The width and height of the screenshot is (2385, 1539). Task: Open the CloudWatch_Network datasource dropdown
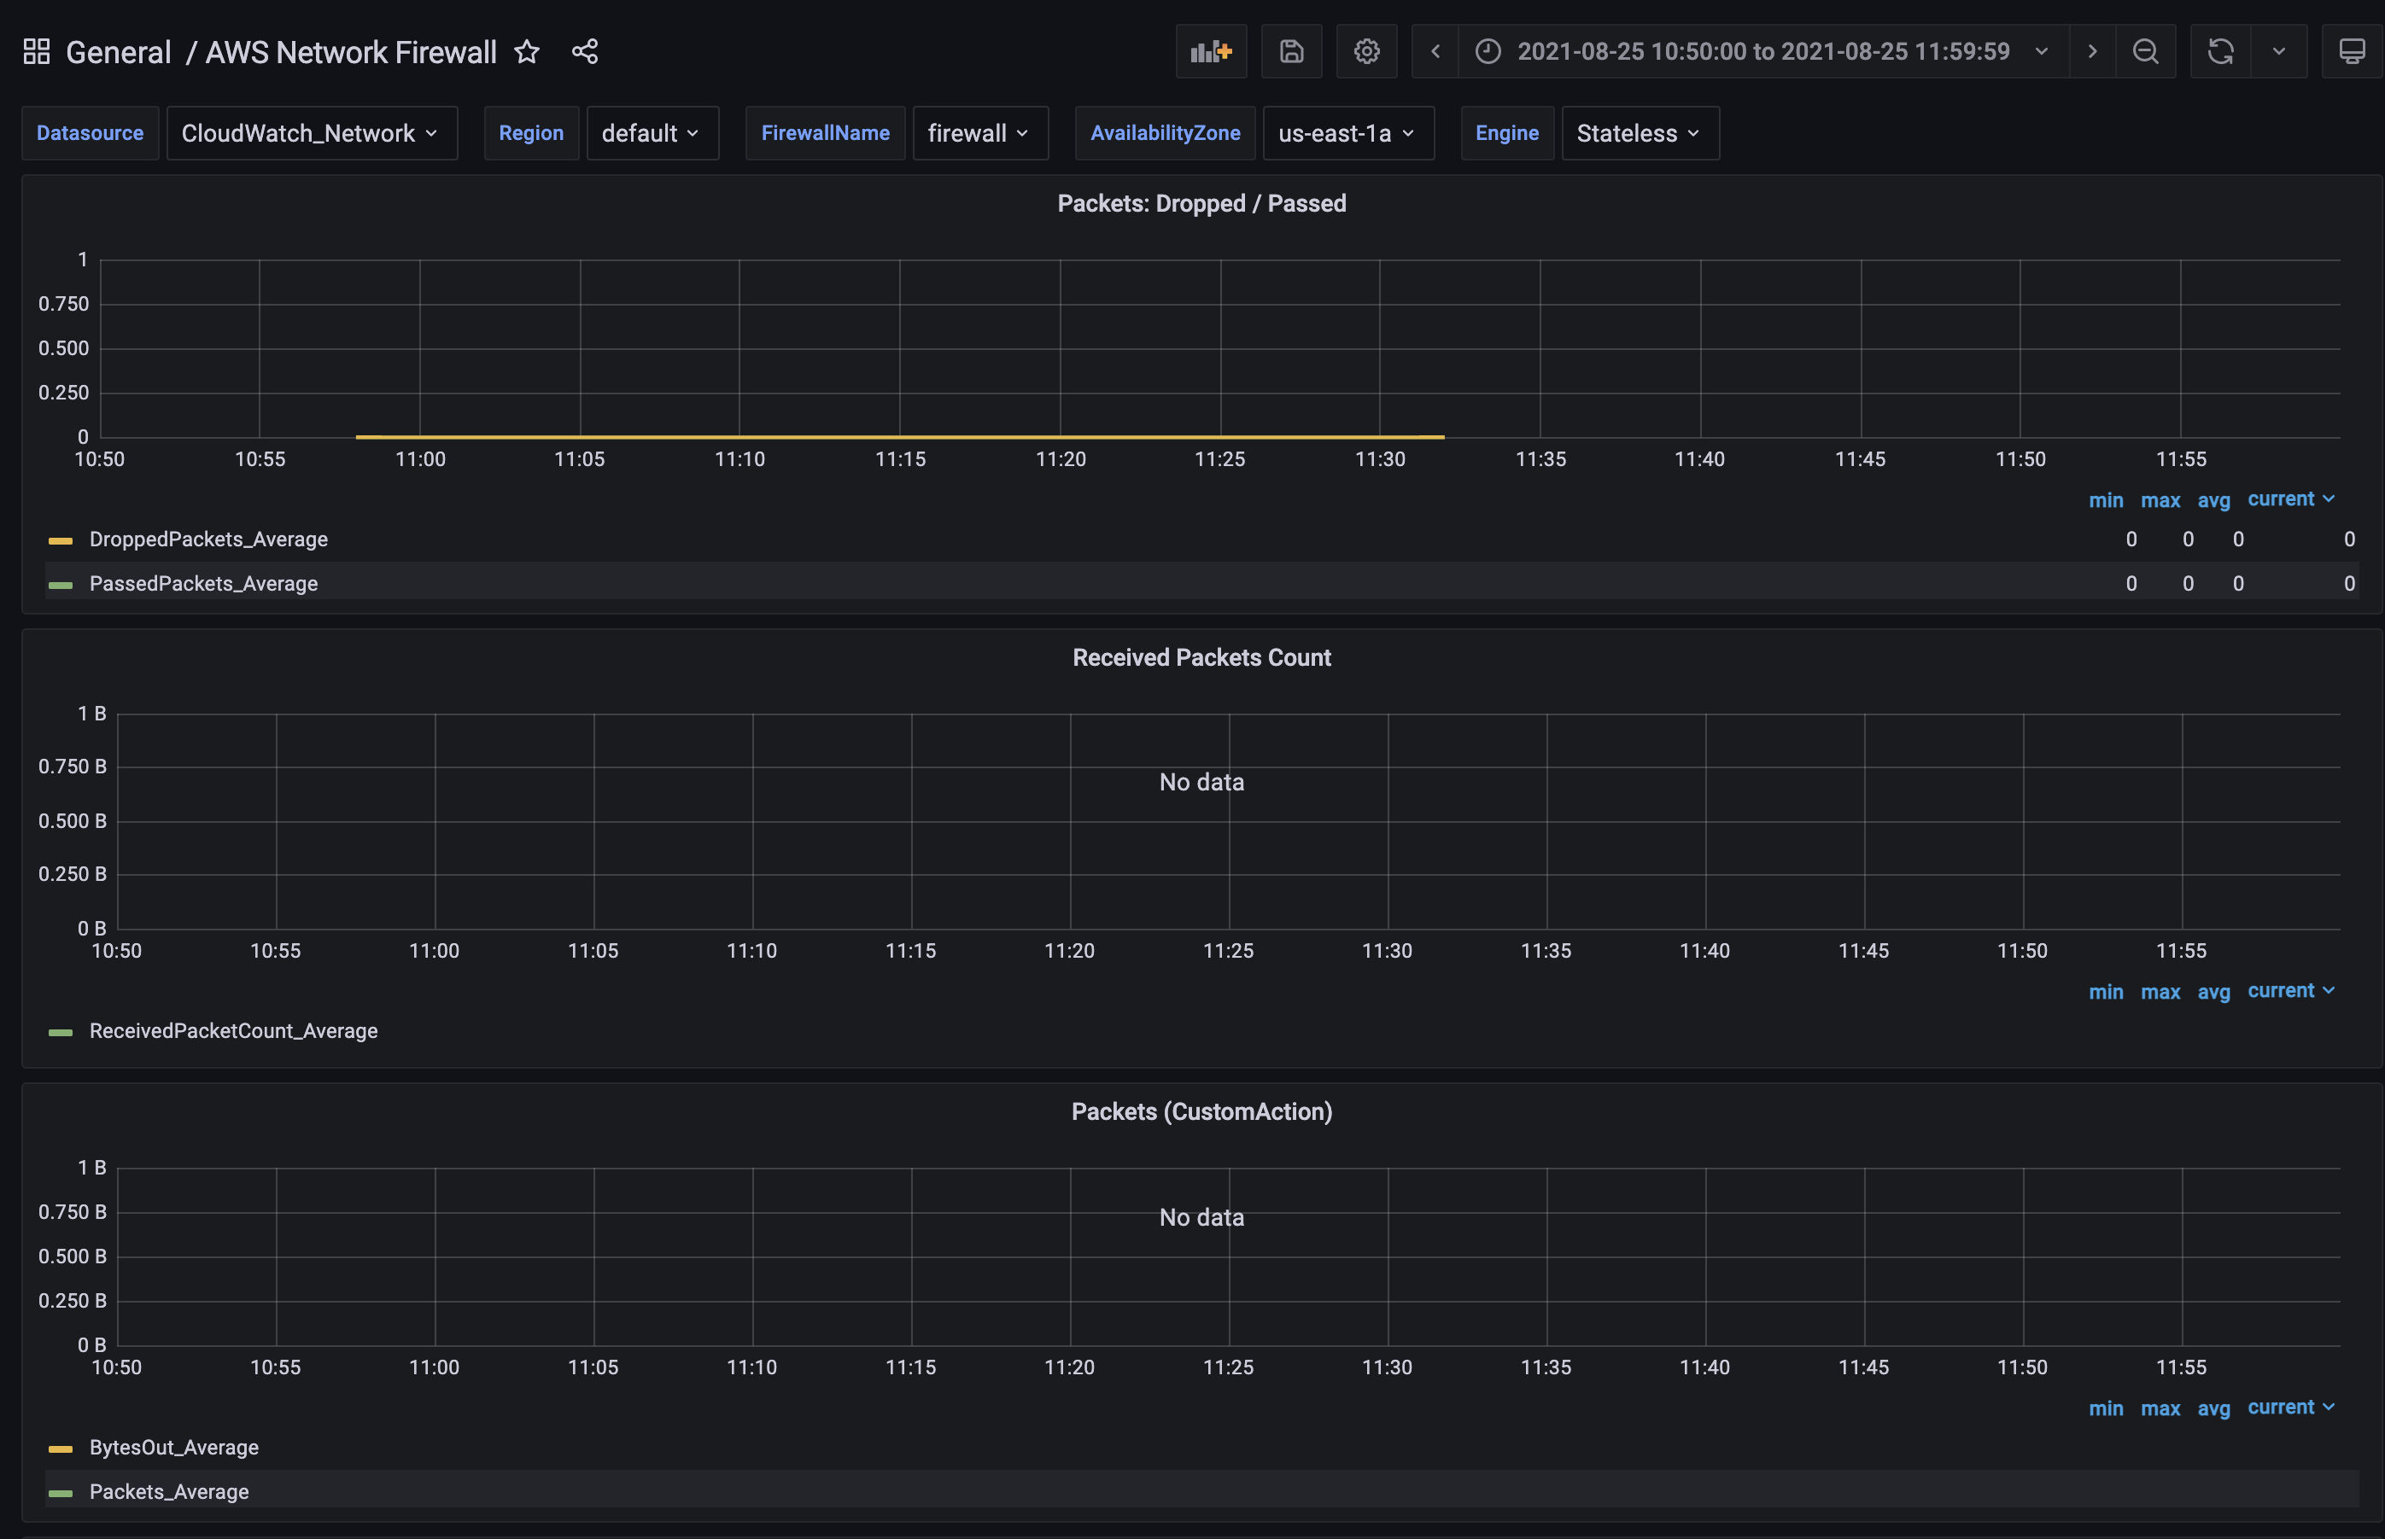[311, 133]
